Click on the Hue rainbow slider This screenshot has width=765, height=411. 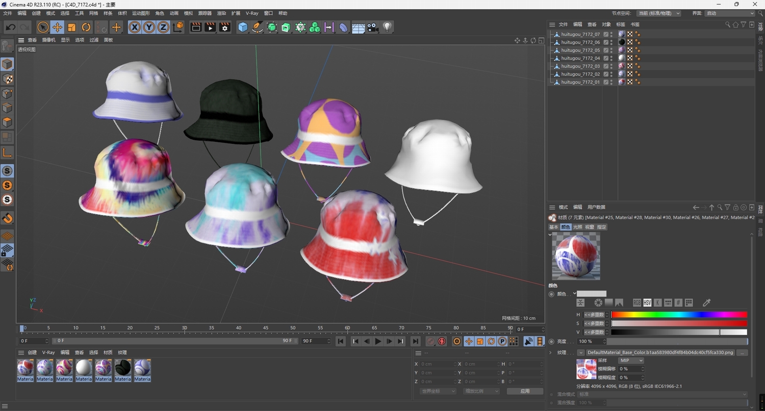[x=679, y=315]
